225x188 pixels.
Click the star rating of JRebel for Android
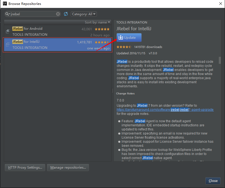coord(102,29)
